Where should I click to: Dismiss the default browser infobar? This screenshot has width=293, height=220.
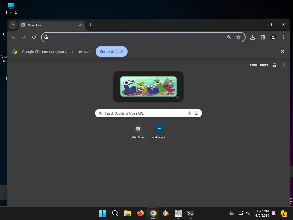282,52
